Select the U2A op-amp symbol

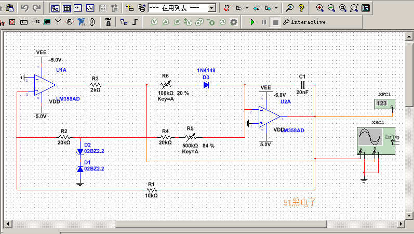click(269, 116)
